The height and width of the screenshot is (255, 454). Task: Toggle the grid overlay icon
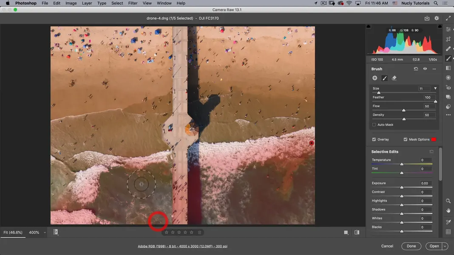click(448, 232)
